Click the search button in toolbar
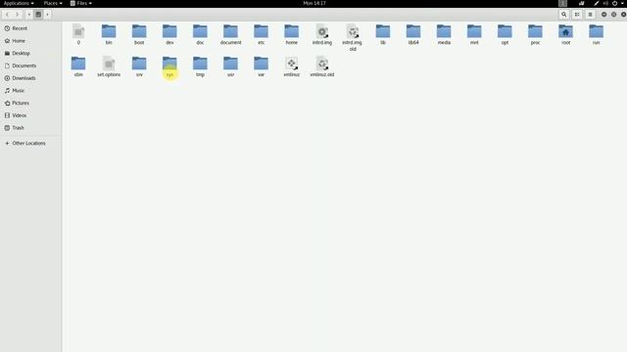627x352 pixels. 564,15
